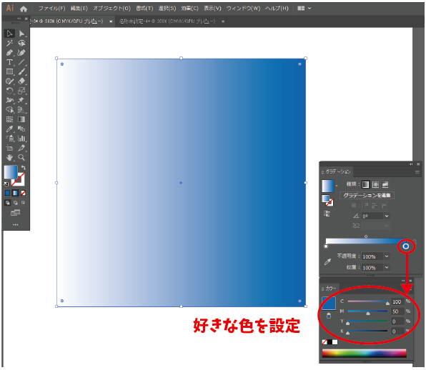Open the 不透明度 percentage dropdown
This screenshot has height=370, width=426.
[x=387, y=256]
